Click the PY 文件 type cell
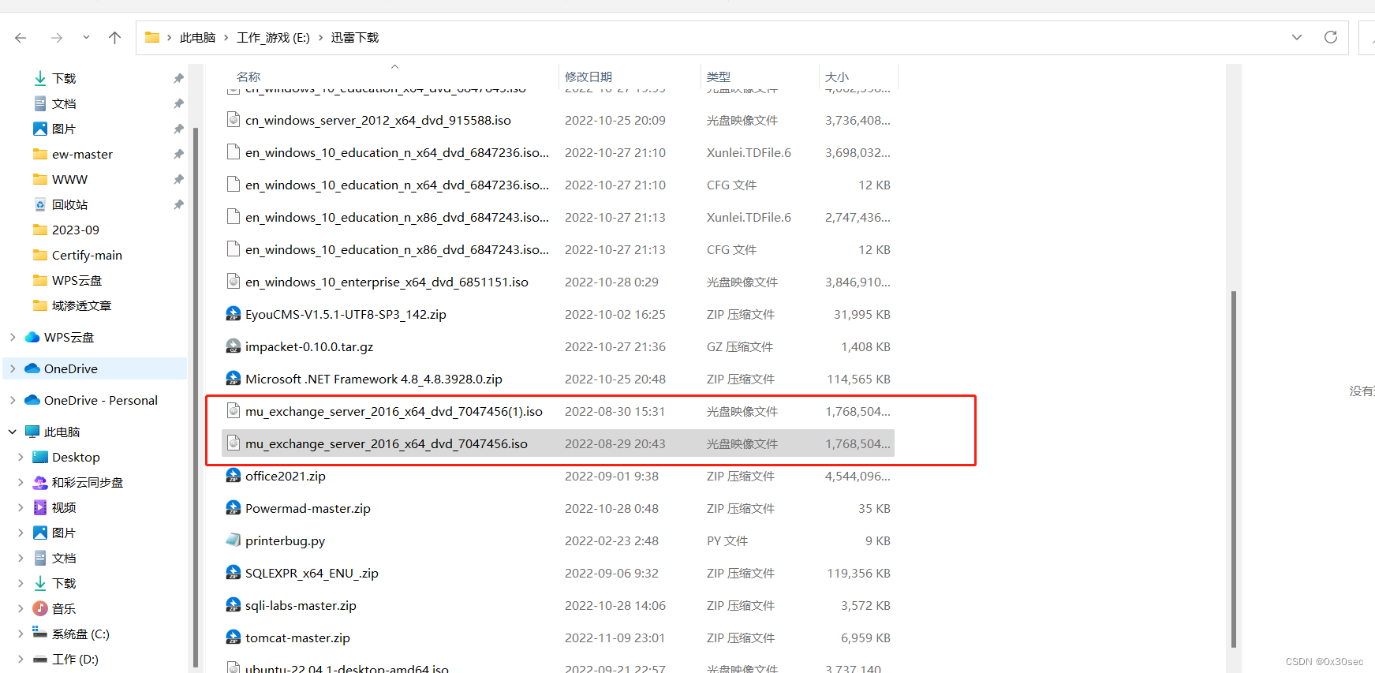The width and height of the screenshot is (1375, 673). click(x=727, y=540)
